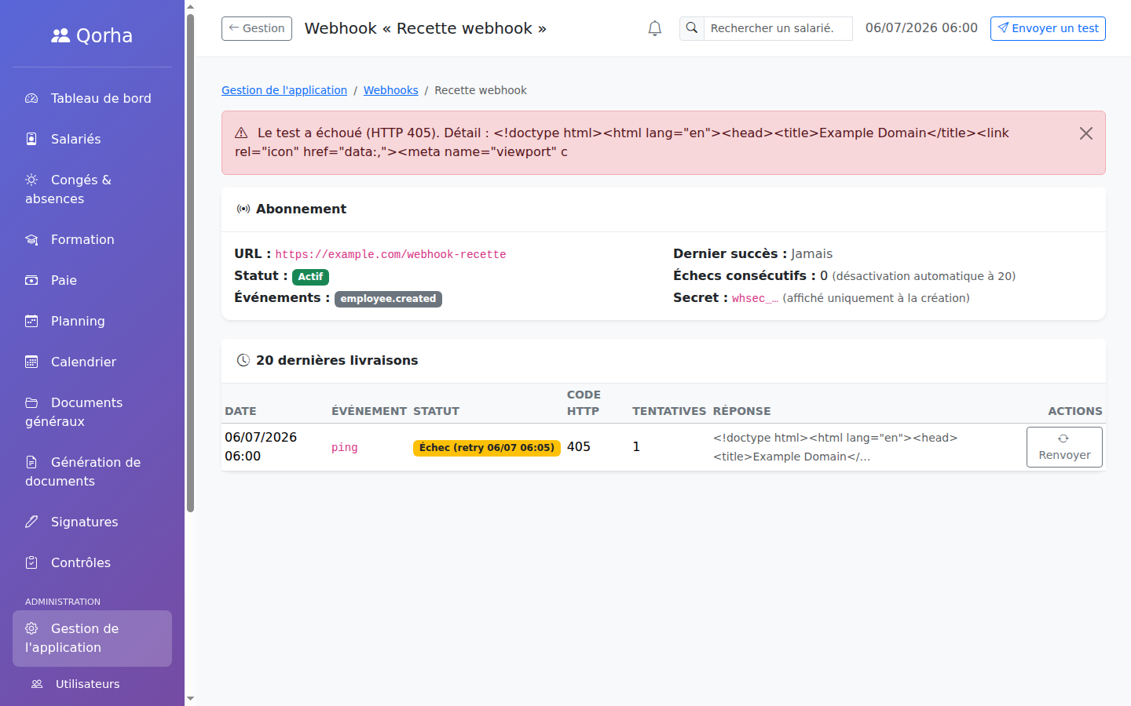Open Documents généraux section

click(x=92, y=412)
